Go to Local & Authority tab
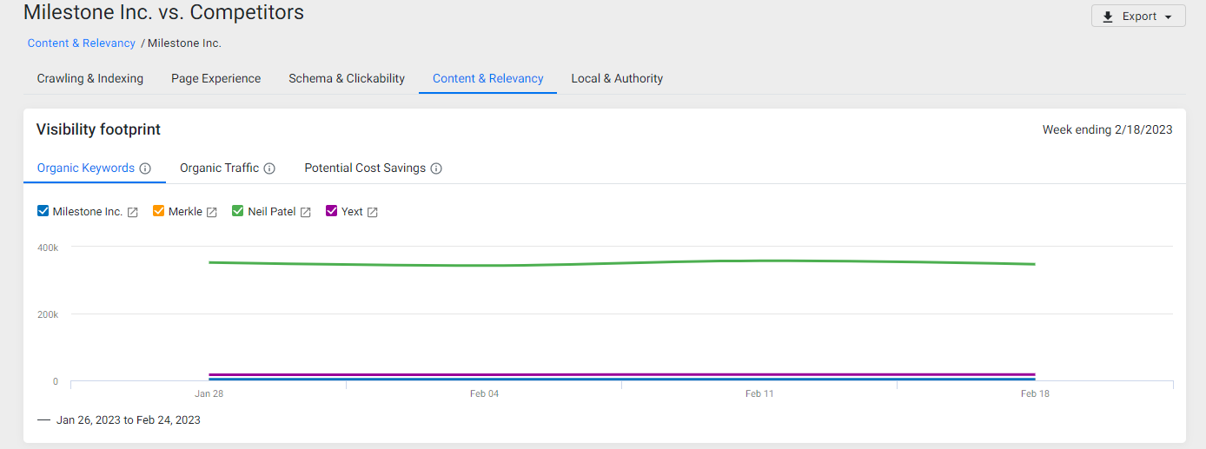Viewport: 1206px width, 449px height. coord(617,78)
